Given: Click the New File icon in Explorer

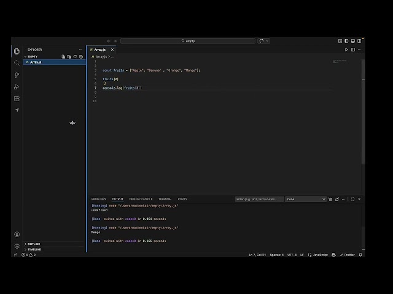Looking at the screenshot, I should pos(63,57).
